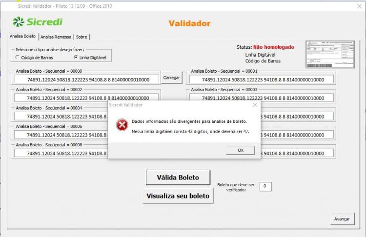Click the Avançar button
366x237 pixels.
pos(342,219)
